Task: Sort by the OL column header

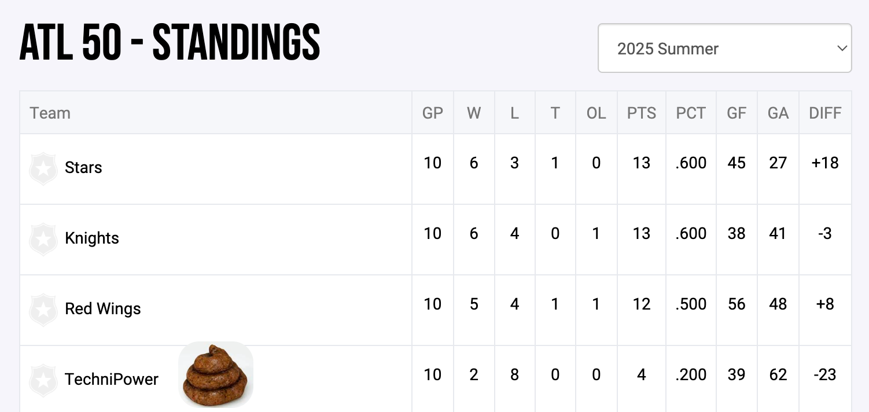Action: tap(596, 113)
